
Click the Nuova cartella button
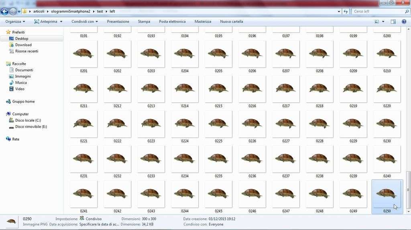tap(232, 22)
